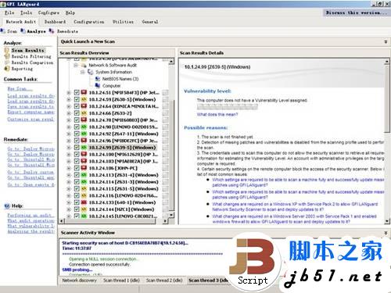
Task: Expand the 10.1.24.64 KONICA MINOLTA node
Action: coord(69,106)
